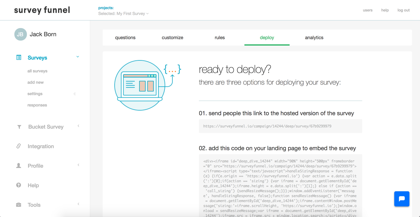
Task: Go to all surveys
Action: point(37,71)
